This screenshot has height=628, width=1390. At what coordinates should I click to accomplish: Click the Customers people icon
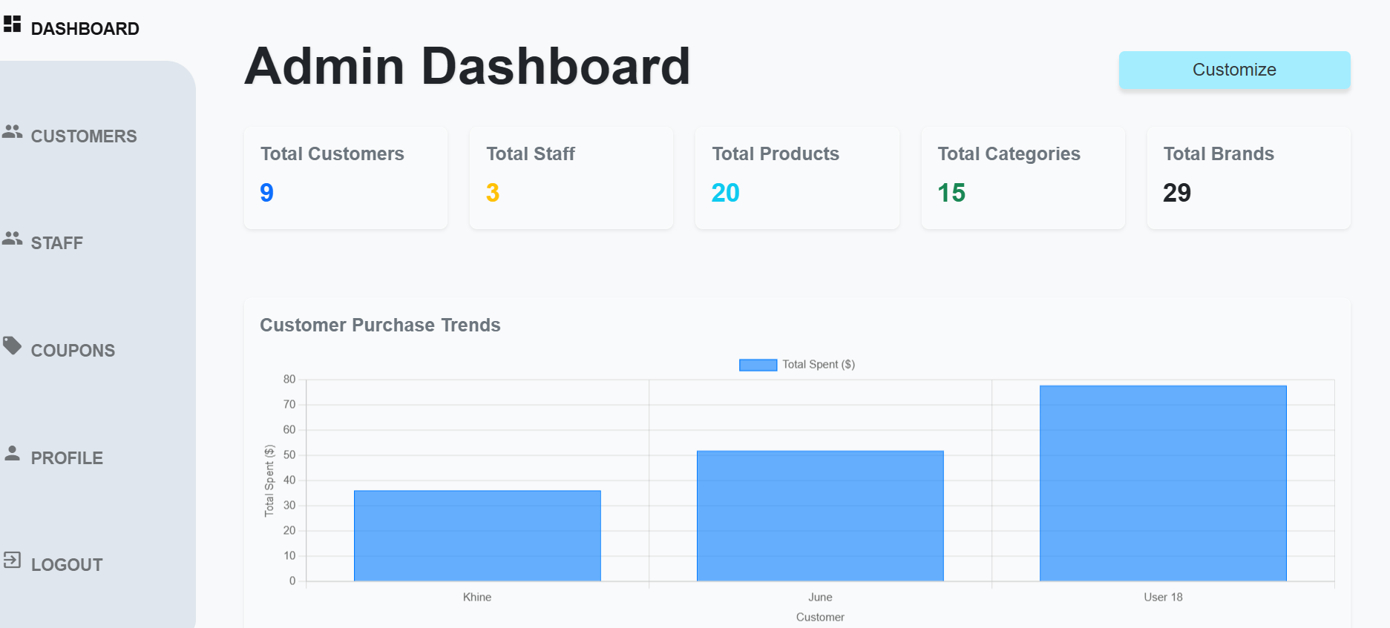(12, 132)
